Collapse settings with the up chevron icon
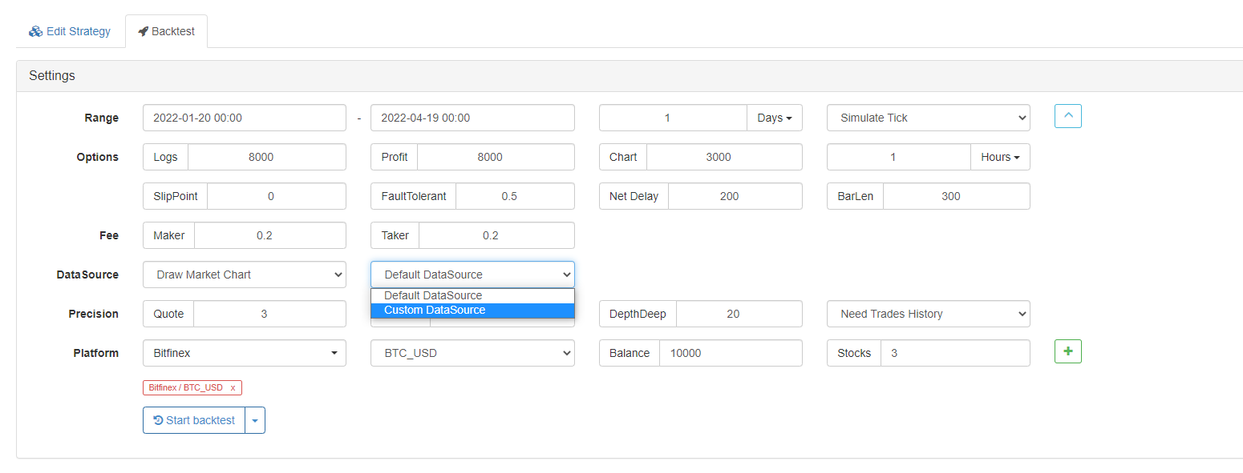This screenshot has width=1243, height=473. [1067, 116]
